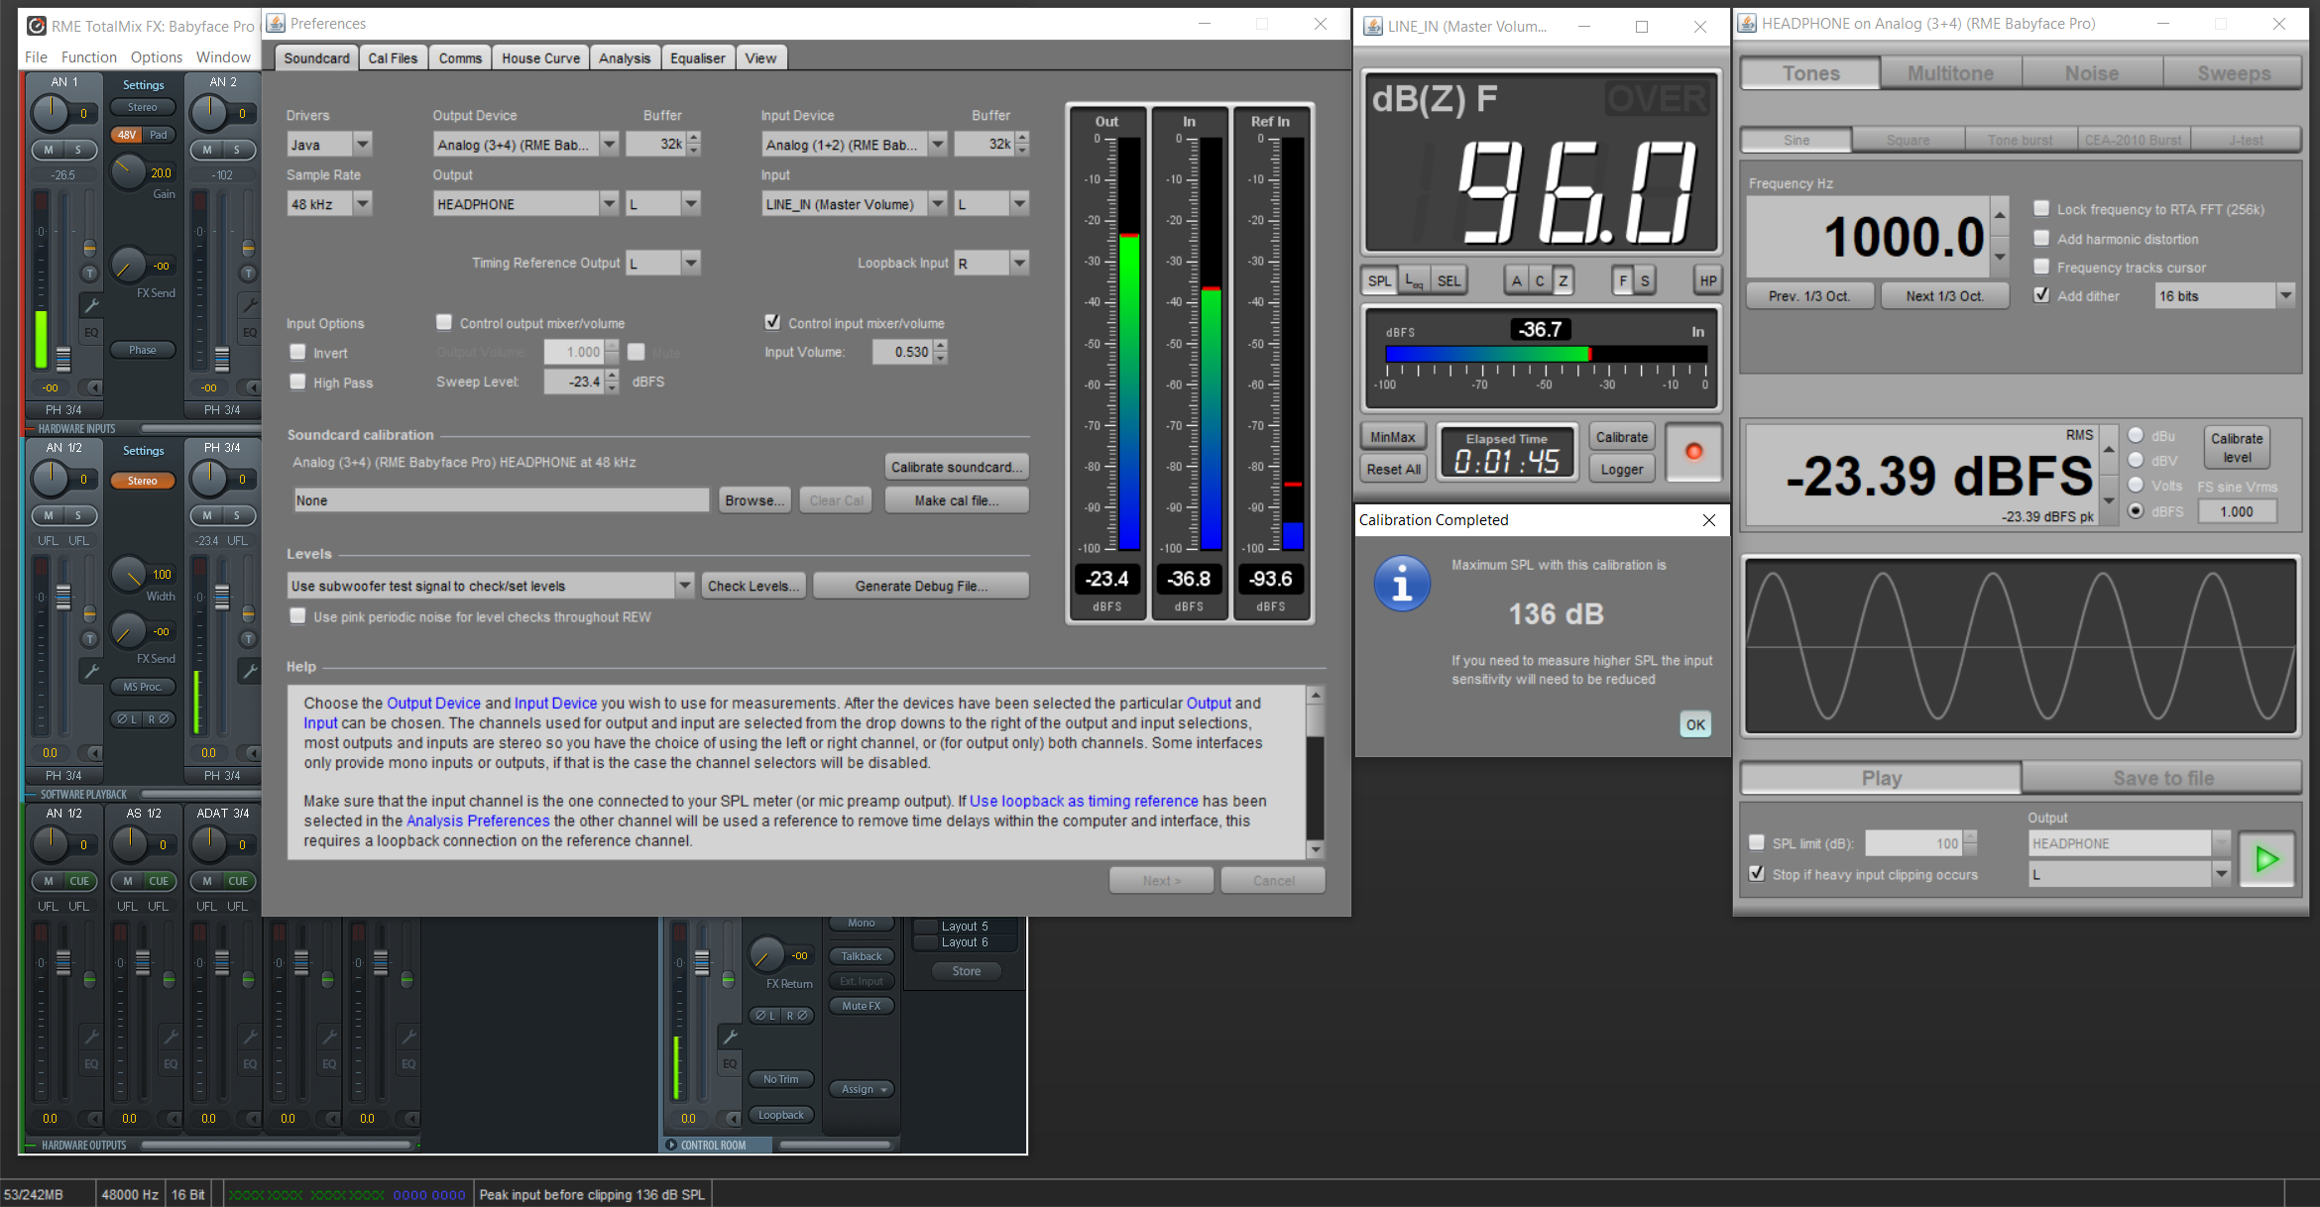Choose Slow (S) time weighting
The image size is (2320, 1207).
pyautogui.click(x=1645, y=281)
